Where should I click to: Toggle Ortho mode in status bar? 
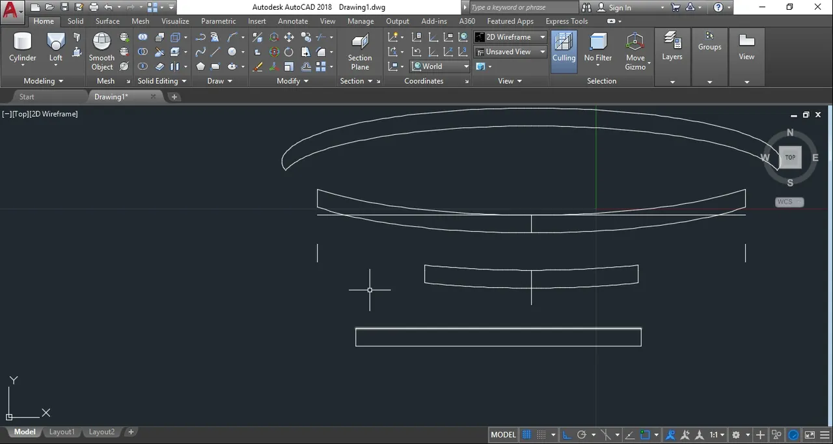567,435
